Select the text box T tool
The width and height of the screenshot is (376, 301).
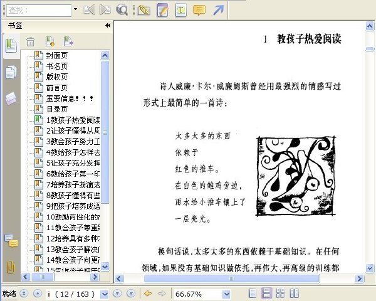(181, 10)
